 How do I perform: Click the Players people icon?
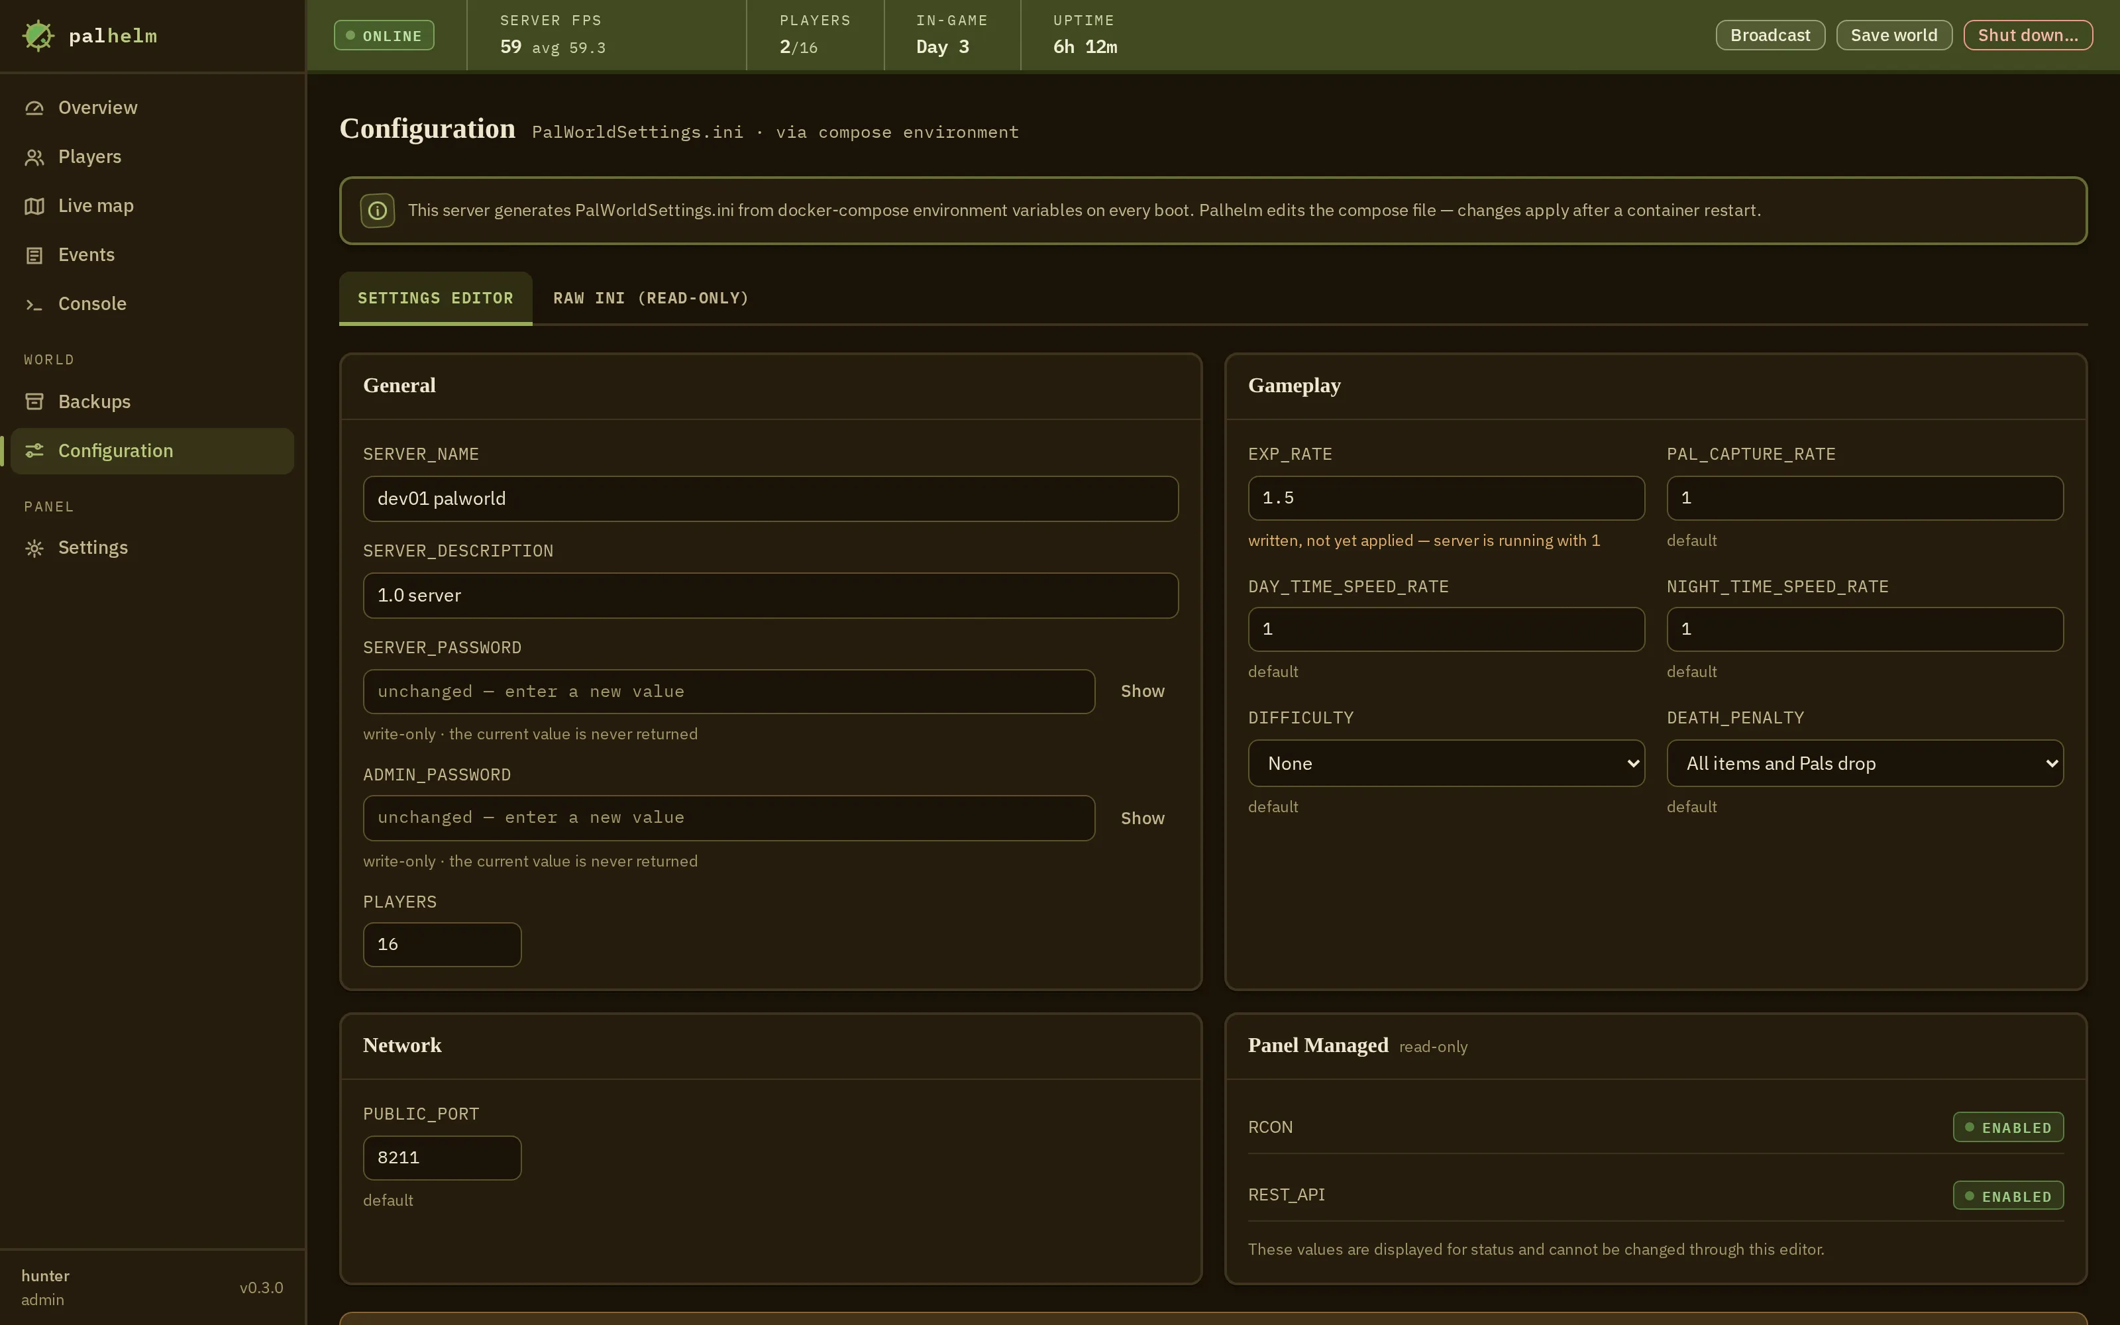click(x=34, y=157)
